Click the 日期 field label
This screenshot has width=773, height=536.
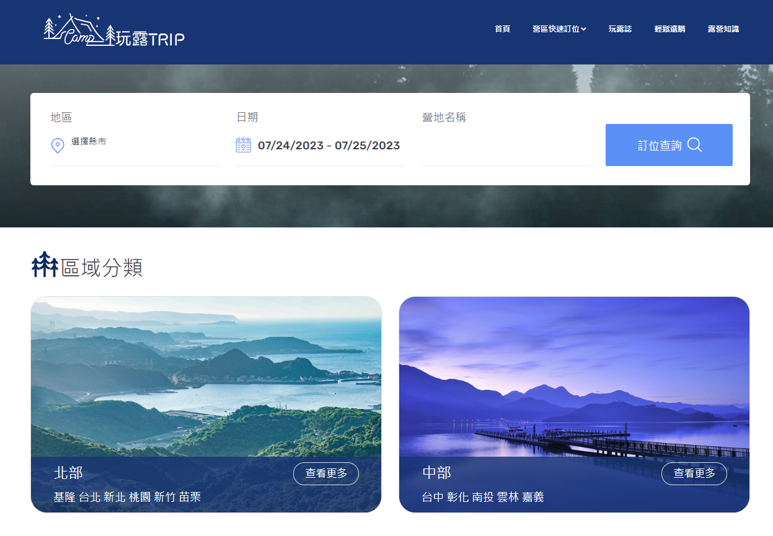click(x=247, y=117)
